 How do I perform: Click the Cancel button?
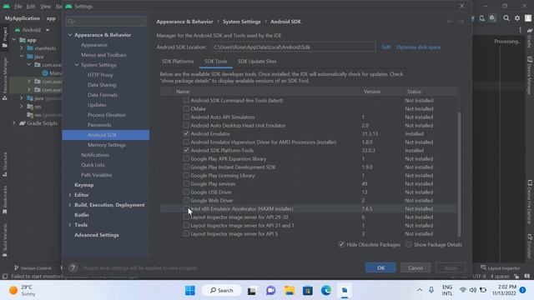click(416, 267)
